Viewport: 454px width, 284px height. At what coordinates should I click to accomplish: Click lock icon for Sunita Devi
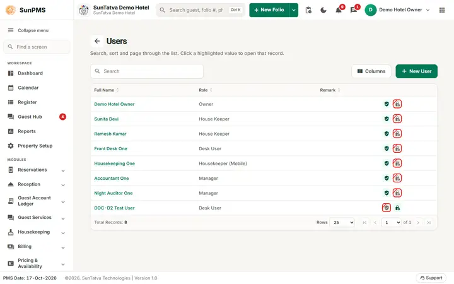[397, 119]
